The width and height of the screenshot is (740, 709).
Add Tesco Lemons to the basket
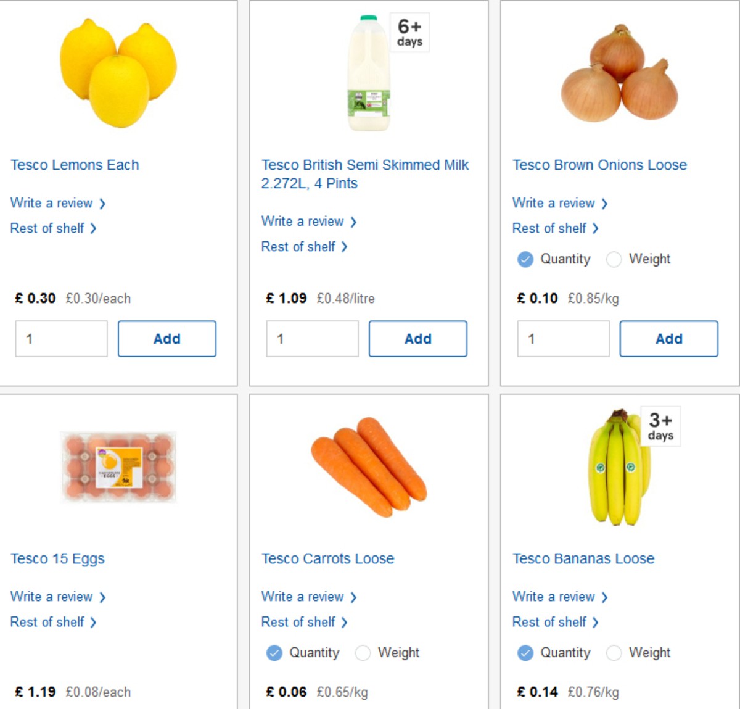(x=166, y=338)
